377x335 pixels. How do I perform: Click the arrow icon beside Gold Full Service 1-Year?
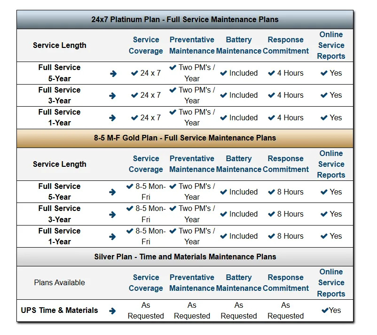coord(112,237)
